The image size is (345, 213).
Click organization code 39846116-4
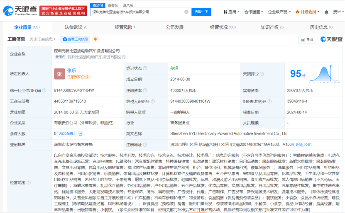point(297,101)
